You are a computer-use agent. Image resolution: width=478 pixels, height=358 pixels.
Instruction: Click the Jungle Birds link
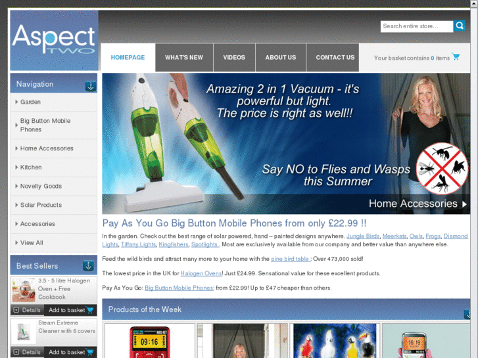(363, 236)
